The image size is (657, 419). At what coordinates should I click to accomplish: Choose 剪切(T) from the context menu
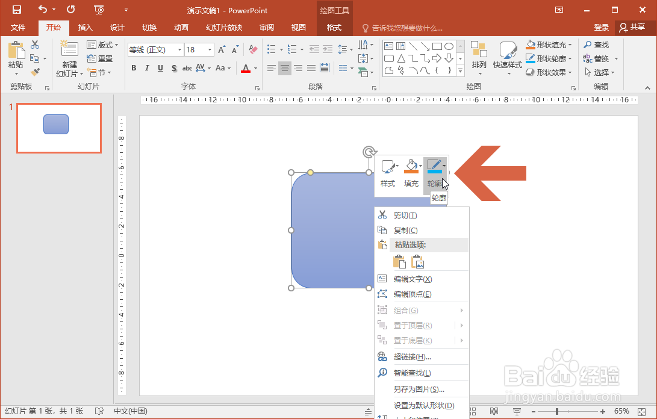[x=422, y=216]
